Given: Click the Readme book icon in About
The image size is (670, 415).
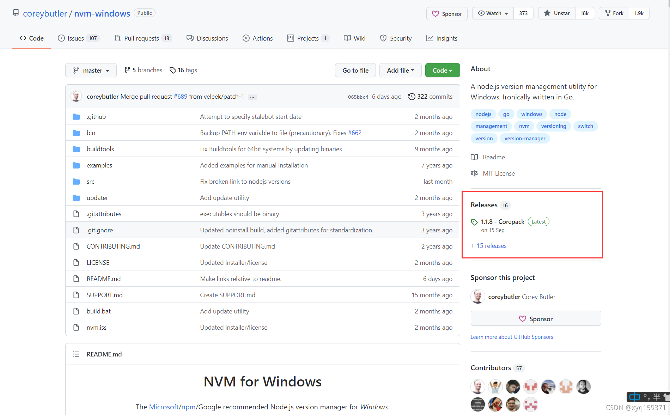Looking at the screenshot, I should coord(474,157).
